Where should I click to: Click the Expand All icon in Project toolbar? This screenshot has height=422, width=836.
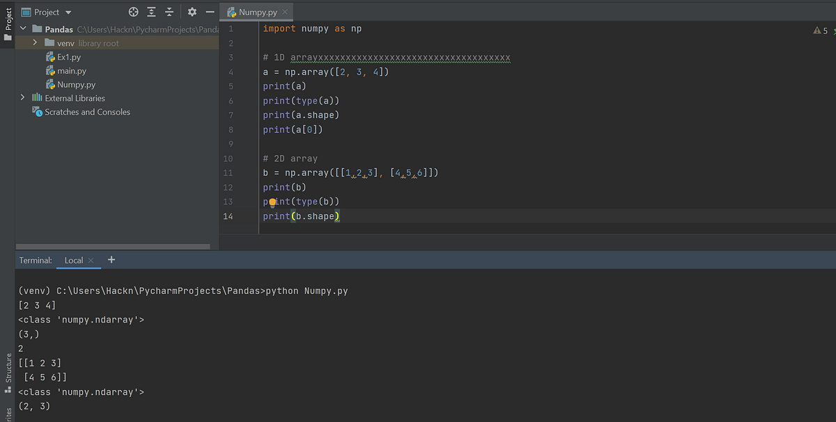(153, 12)
